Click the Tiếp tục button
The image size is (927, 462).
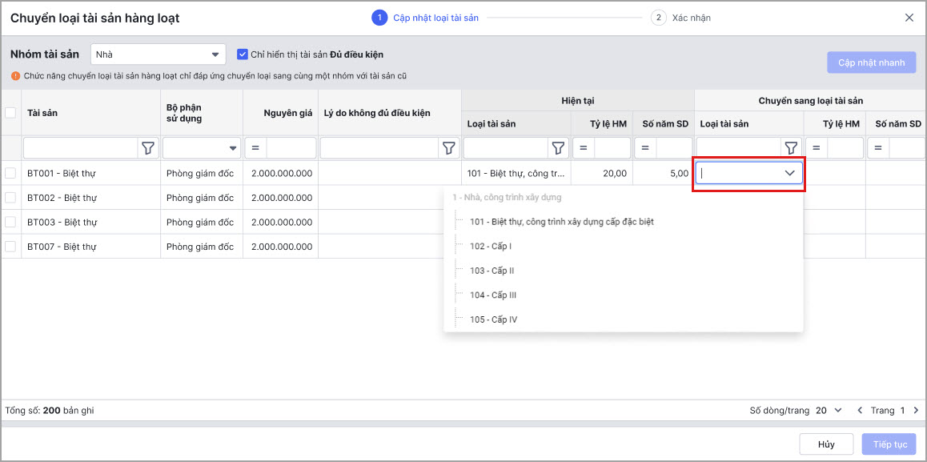coord(889,444)
